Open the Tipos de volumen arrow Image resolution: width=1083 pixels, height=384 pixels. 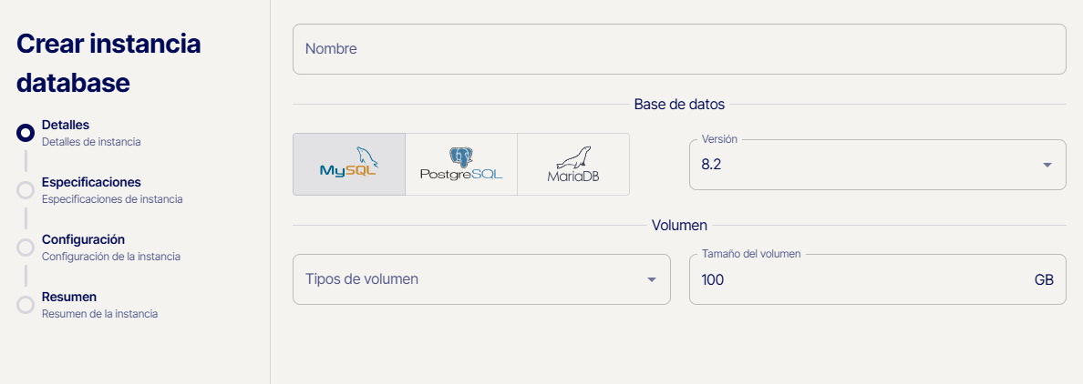click(x=652, y=279)
